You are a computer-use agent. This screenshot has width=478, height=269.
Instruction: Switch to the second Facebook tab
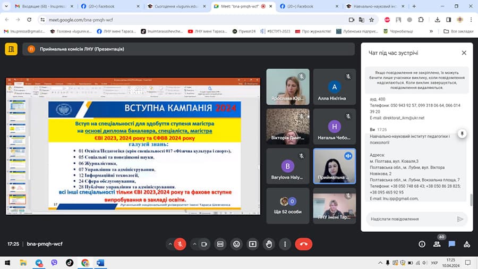(x=309, y=6)
